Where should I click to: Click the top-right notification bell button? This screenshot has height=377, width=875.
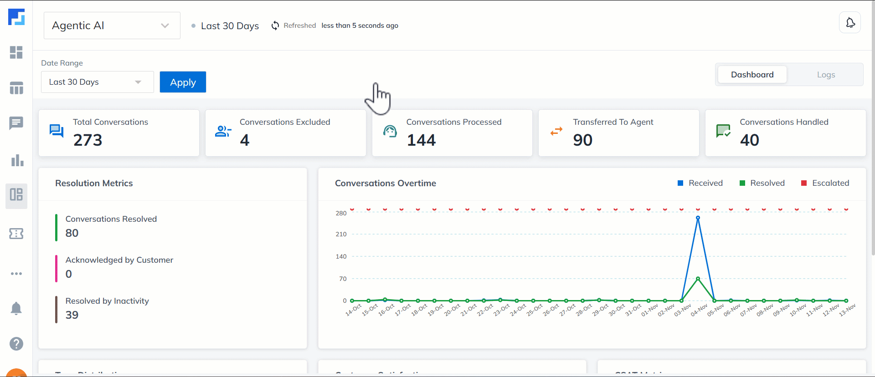click(x=850, y=22)
